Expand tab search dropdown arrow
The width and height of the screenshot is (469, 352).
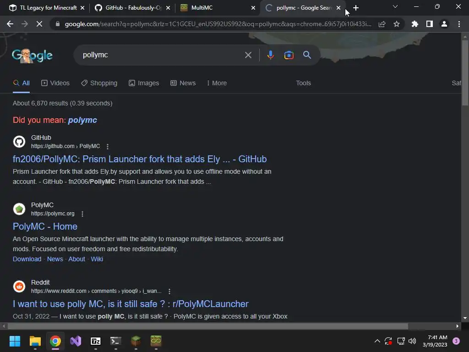pos(395,6)
